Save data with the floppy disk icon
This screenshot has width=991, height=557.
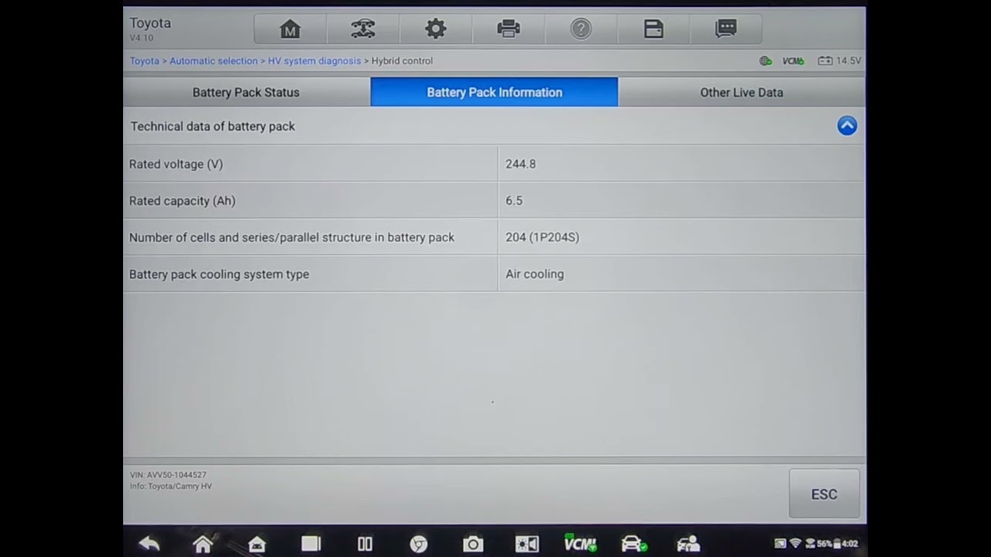[653, 29]
